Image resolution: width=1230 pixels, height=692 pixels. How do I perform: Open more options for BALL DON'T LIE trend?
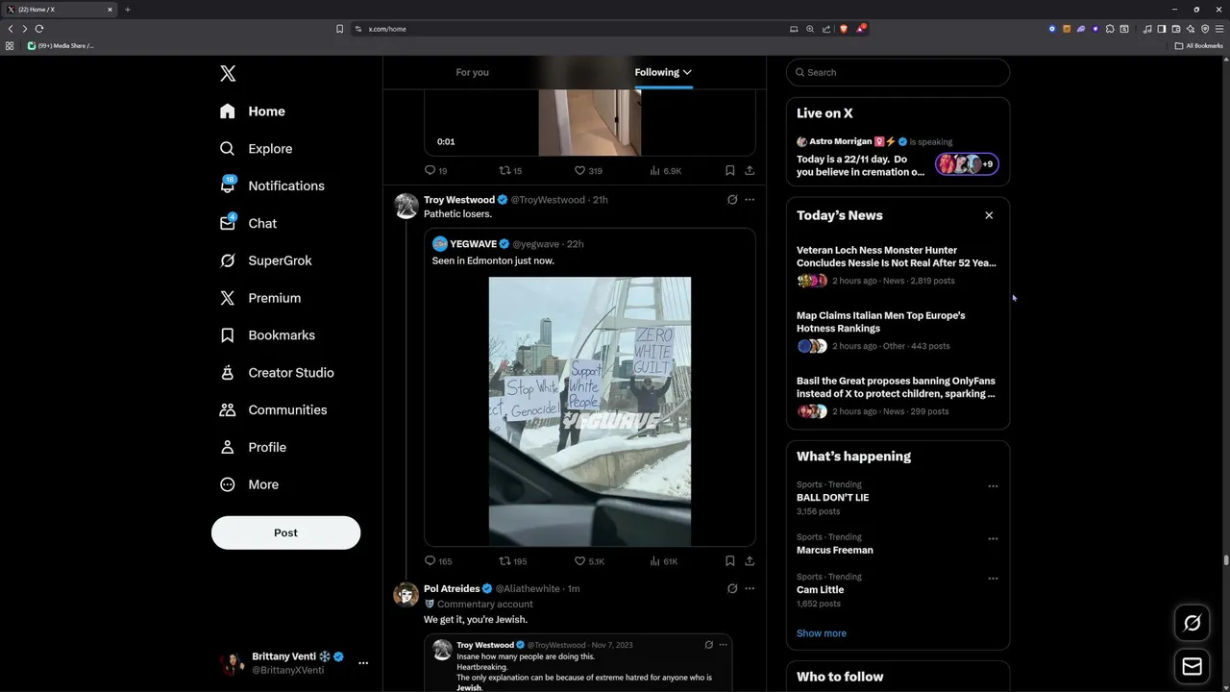[993, 486]
